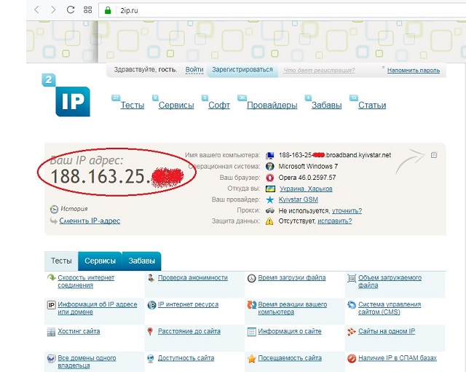Click the IP info square icon
Image resolution: width=466 pixels, height=372 pixels.
tap(52, 305)
